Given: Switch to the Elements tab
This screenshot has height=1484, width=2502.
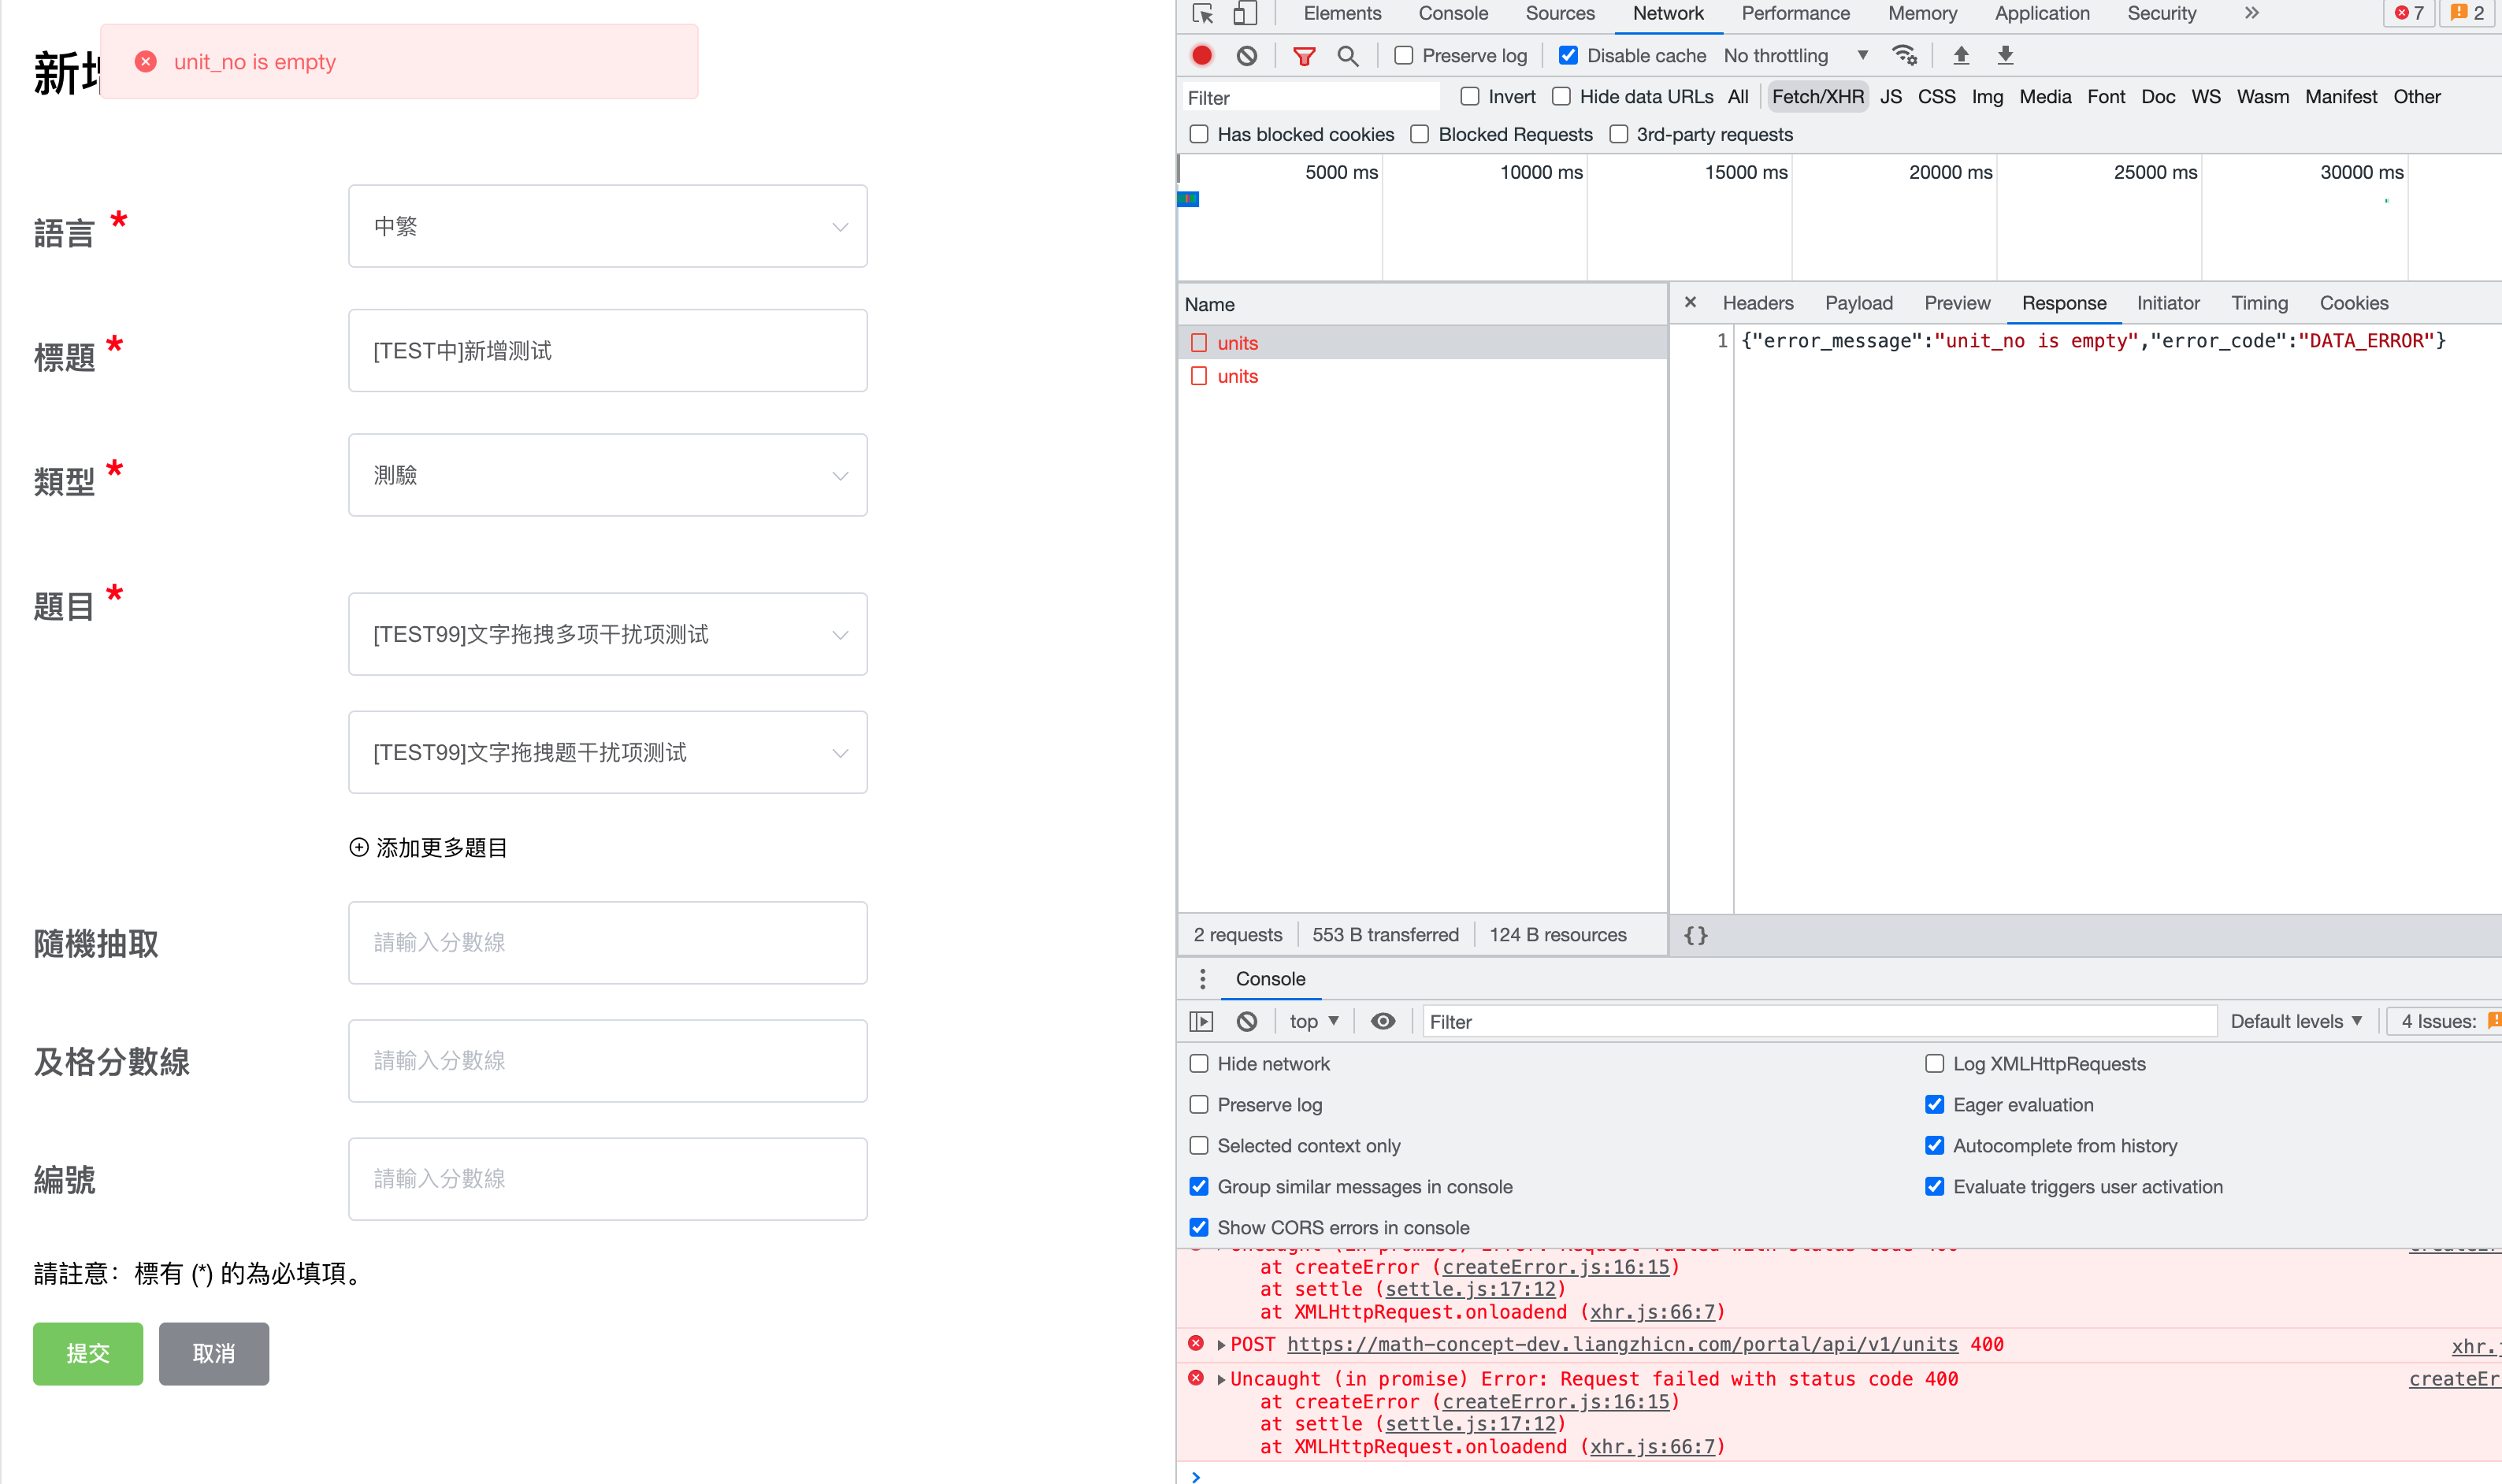Looking at the screenshot, I should coord(1342,14).
